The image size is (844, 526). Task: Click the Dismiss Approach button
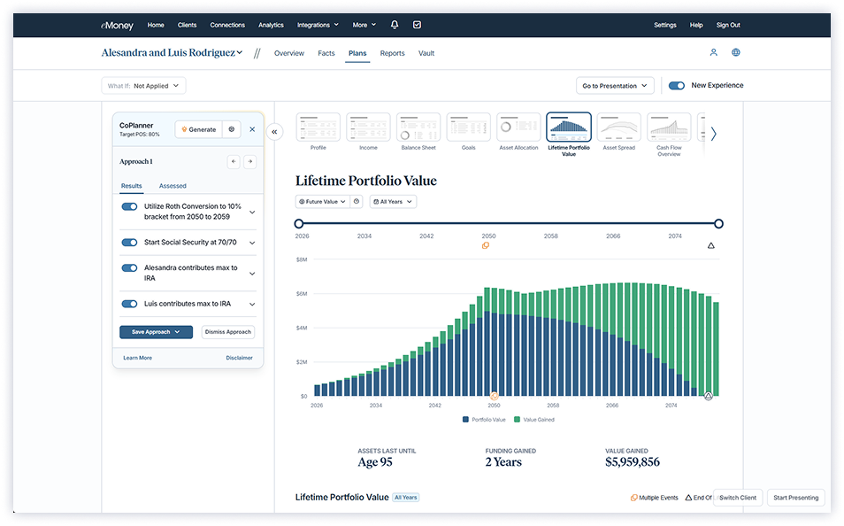point(228,332)
